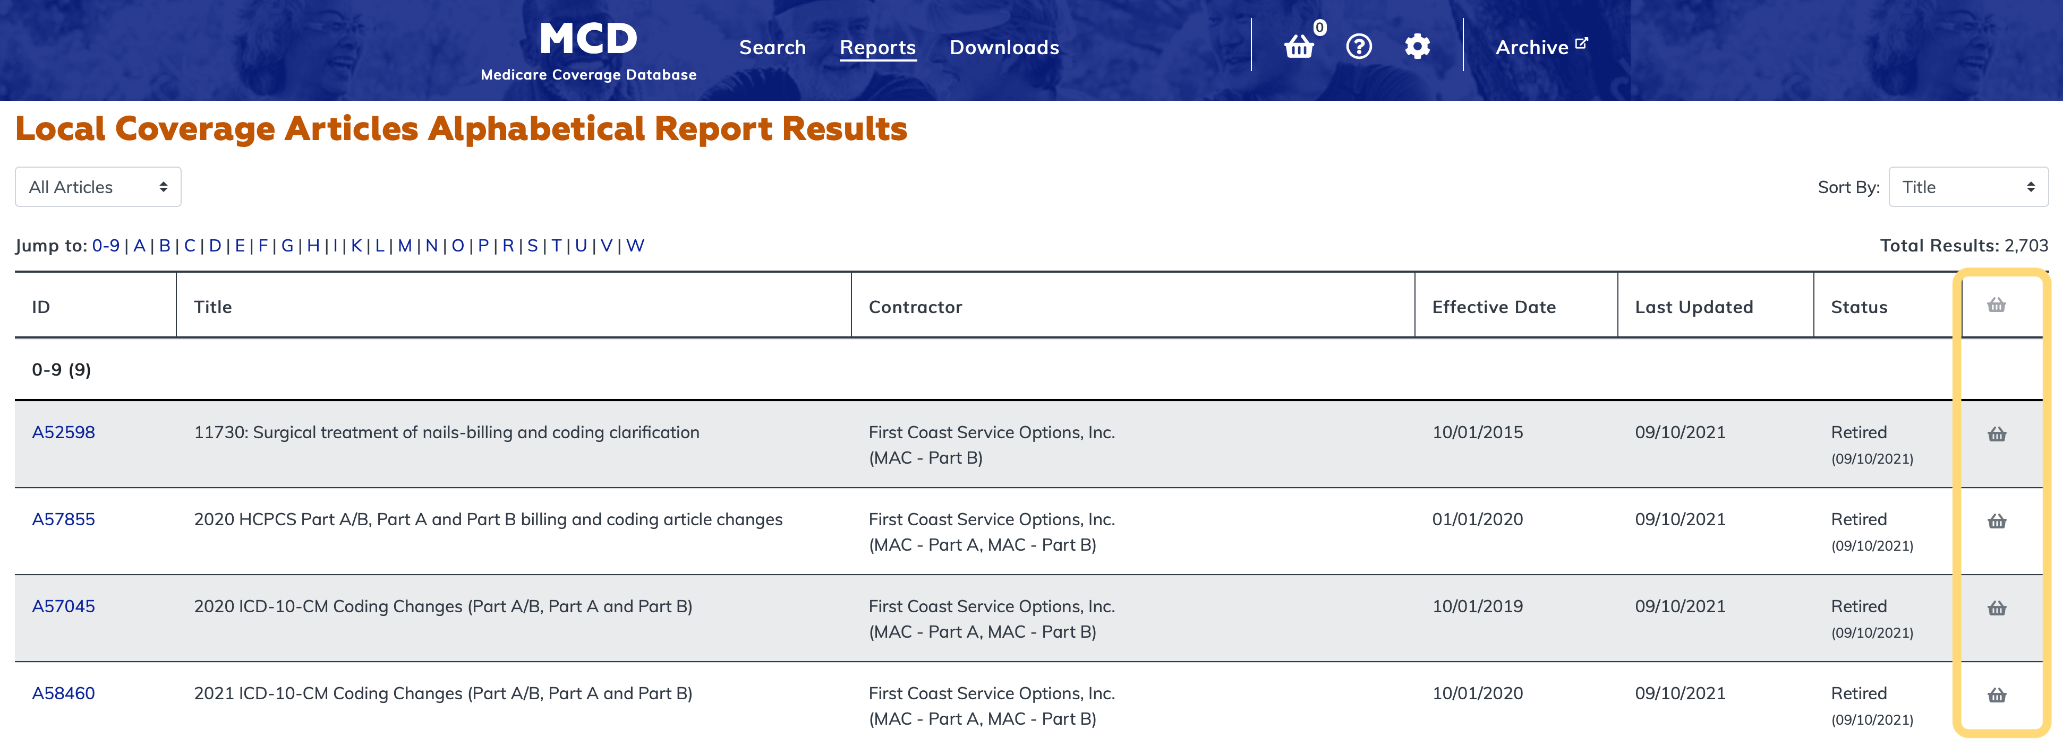Open the All Articles filter dropdown
This screenshot has height=747, width=2063.
[98, 187]
